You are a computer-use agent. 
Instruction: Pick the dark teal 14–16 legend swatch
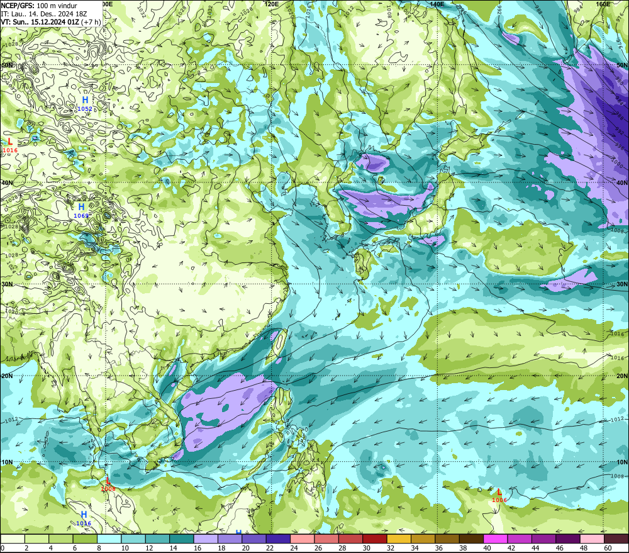182,539
